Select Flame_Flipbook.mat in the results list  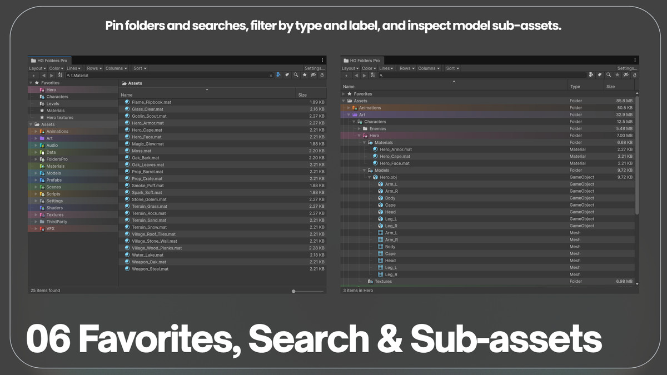click(222, 102)
